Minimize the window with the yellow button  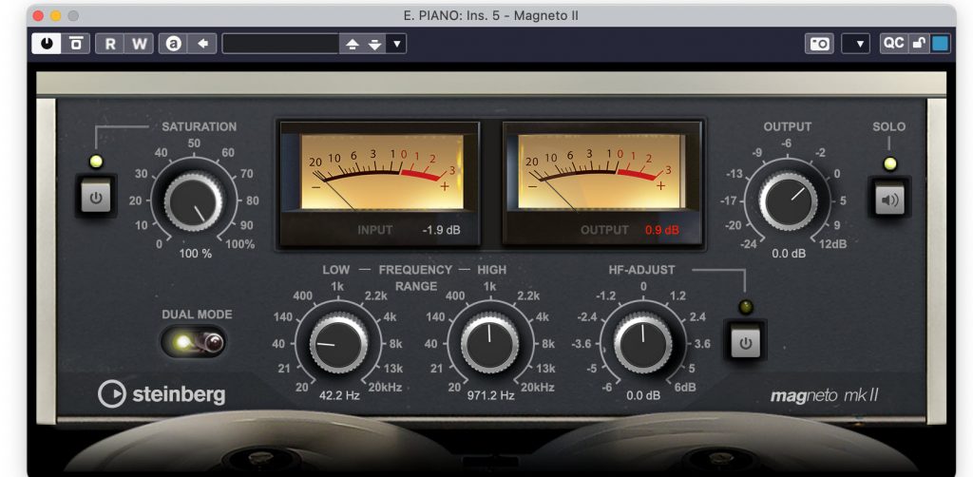click(x=56, y=16)
